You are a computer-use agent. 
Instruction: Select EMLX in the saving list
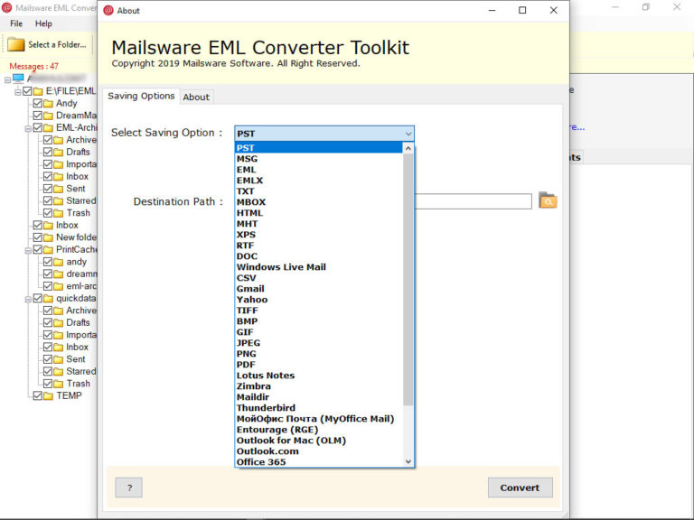[x=319, y=181]
